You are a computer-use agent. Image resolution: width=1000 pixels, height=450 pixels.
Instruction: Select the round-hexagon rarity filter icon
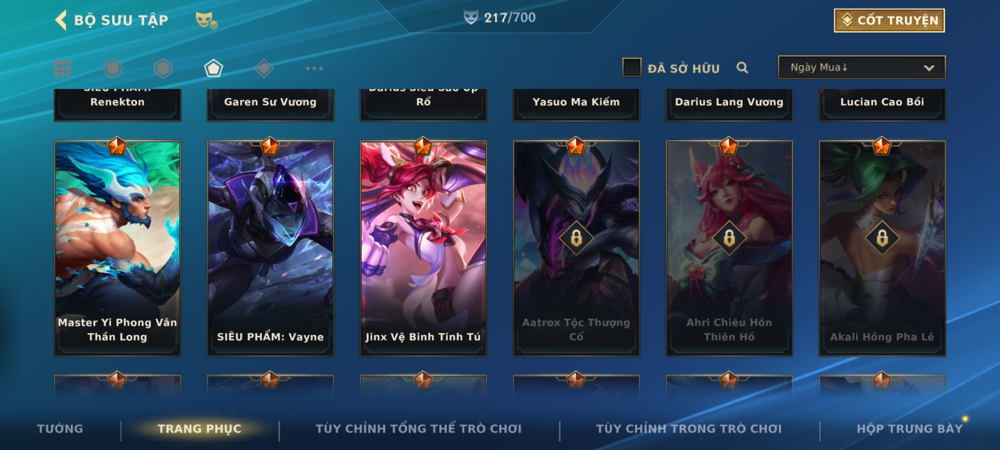click(x=113, y=68)
